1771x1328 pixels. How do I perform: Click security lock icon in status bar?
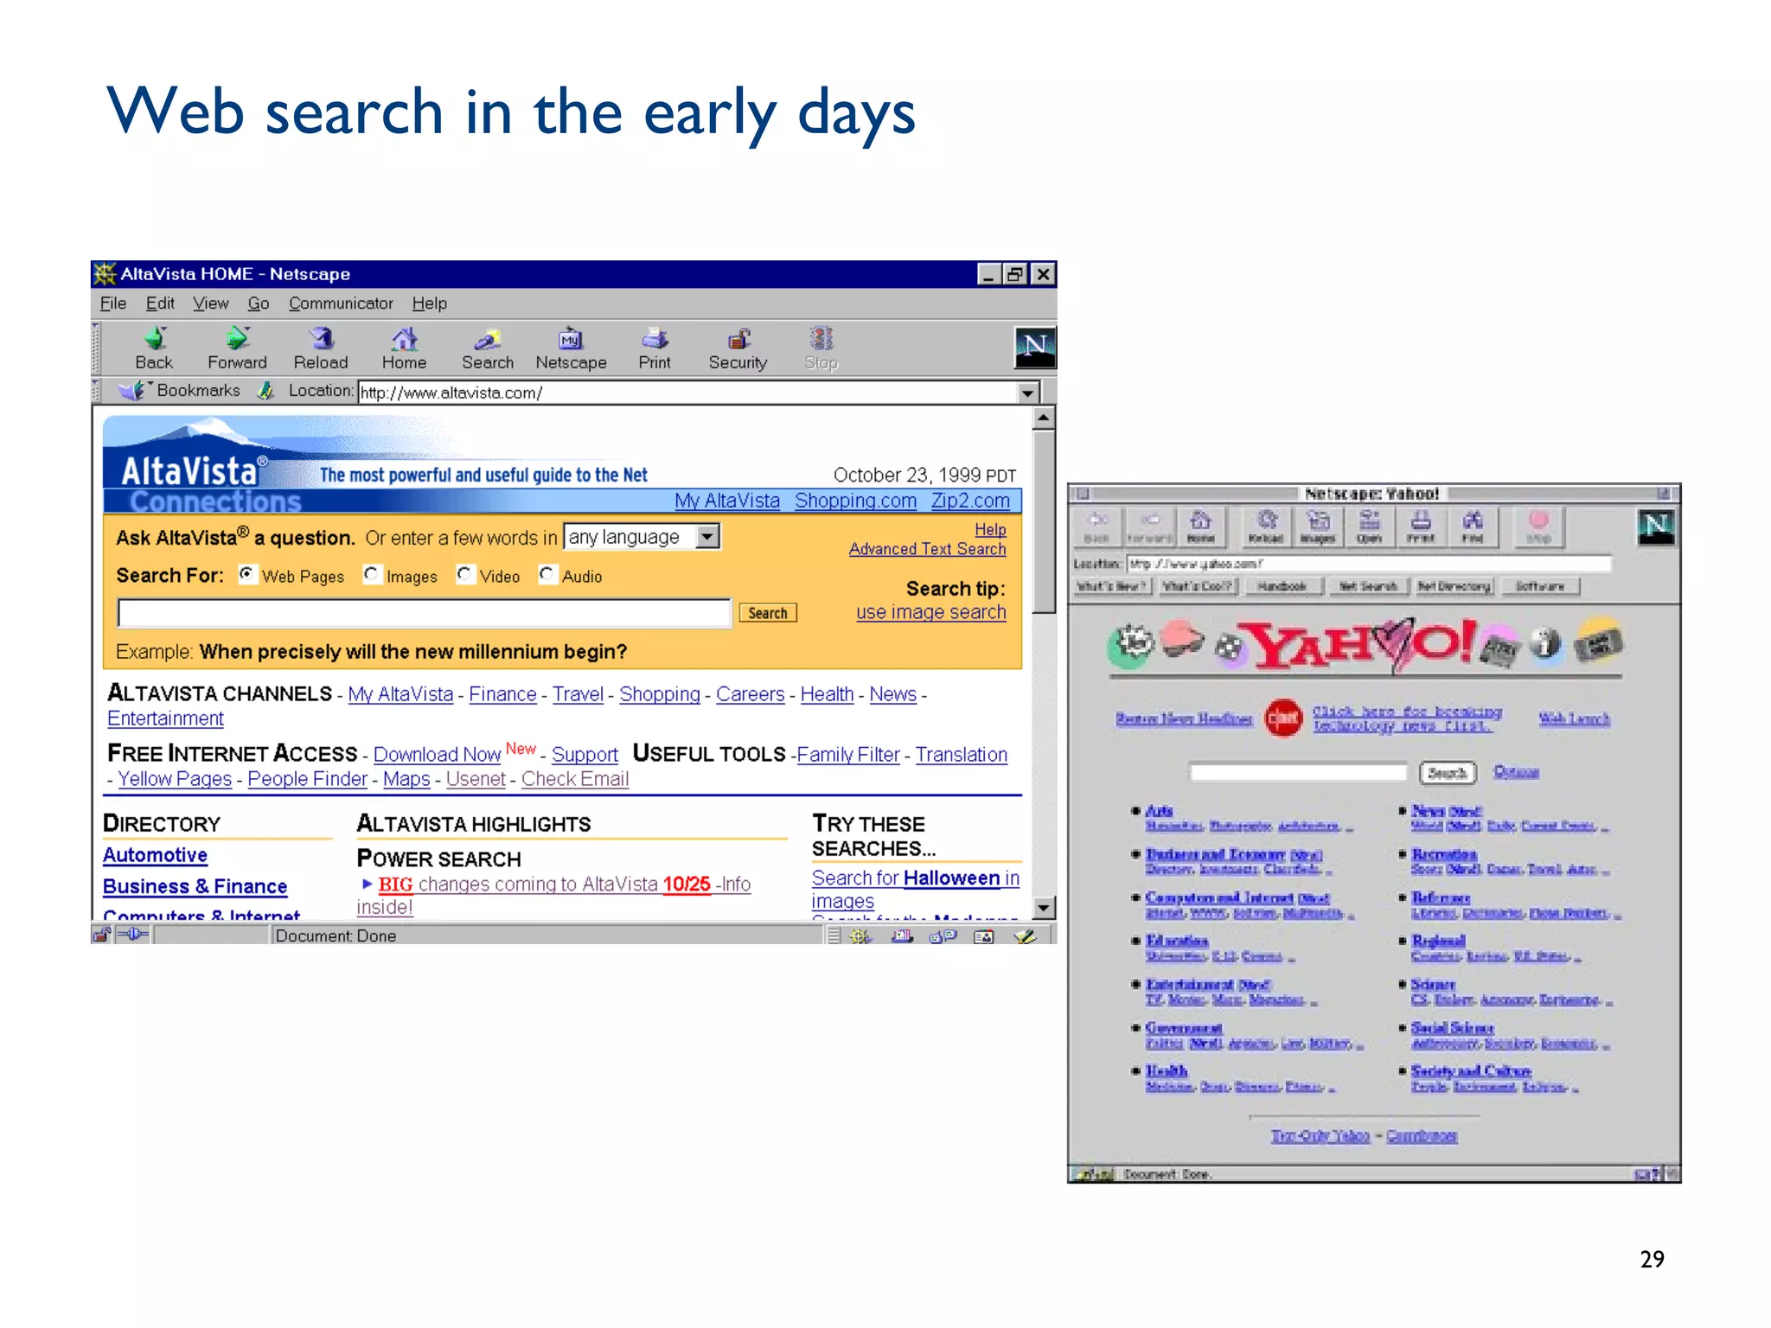pyautogui.click(x=102, y=935)
